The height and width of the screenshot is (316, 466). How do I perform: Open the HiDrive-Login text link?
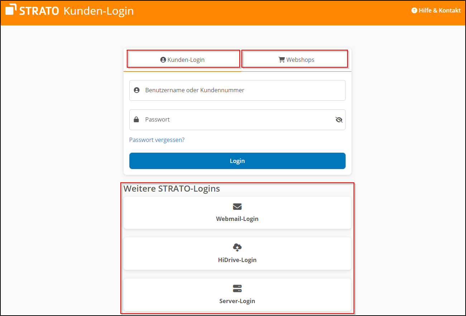point(237,260)
